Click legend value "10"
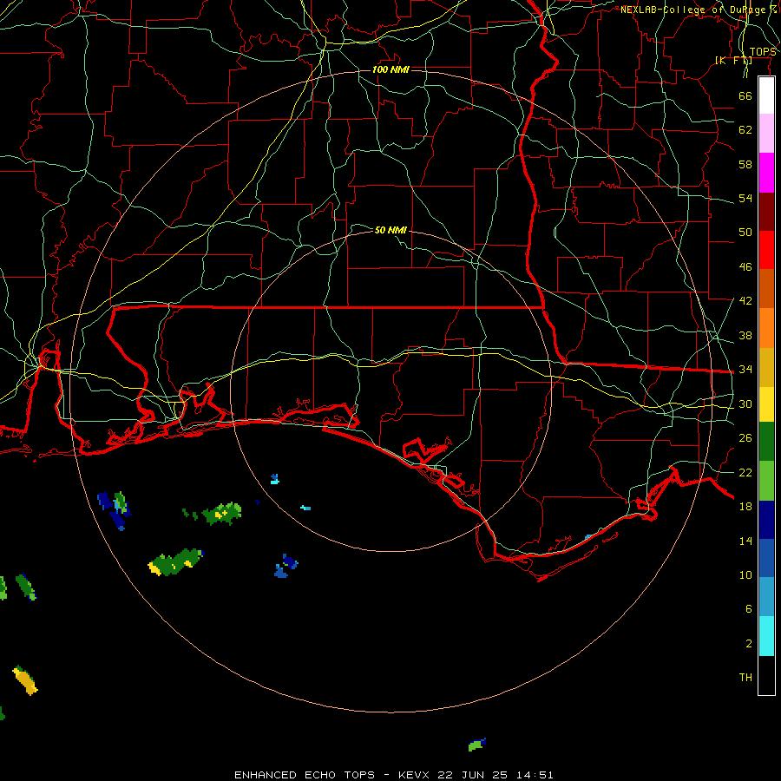Image resolution: width=781 pixels, height=781 pixels. [x=745, y=574]
